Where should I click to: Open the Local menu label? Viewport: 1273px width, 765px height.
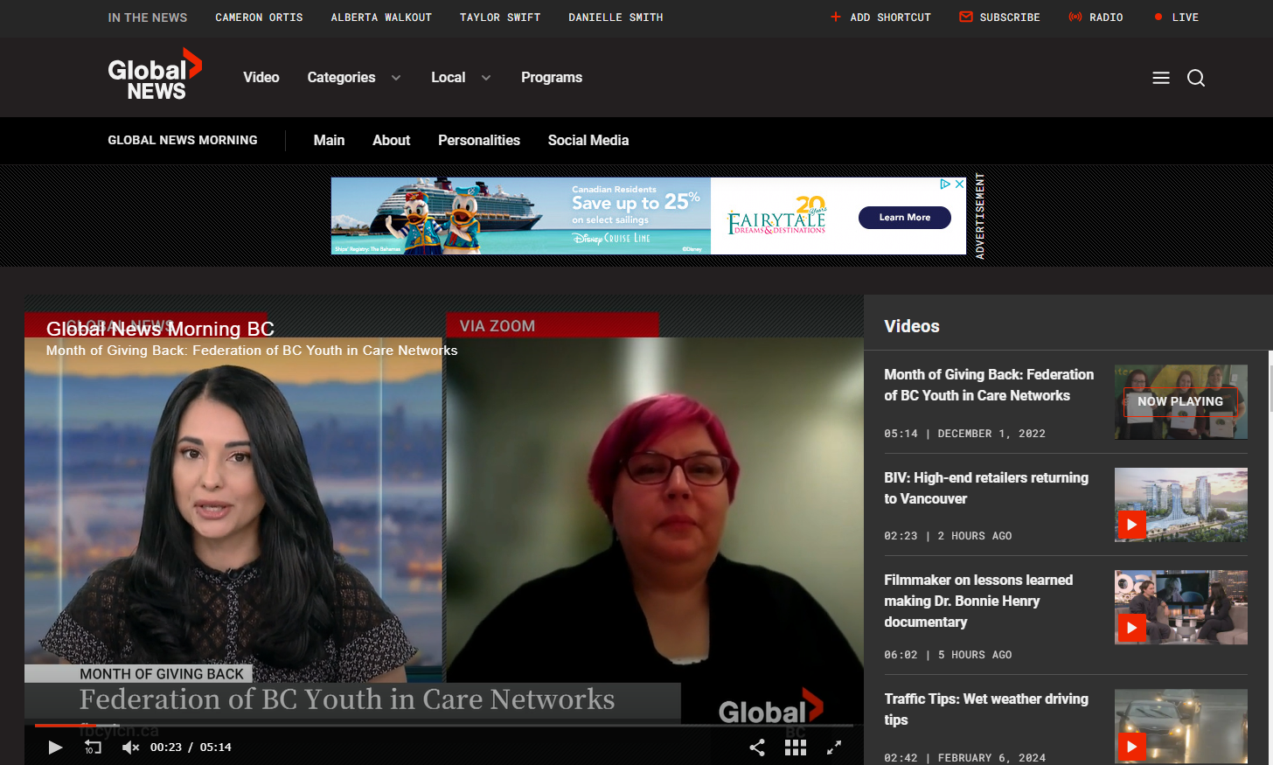448,78
